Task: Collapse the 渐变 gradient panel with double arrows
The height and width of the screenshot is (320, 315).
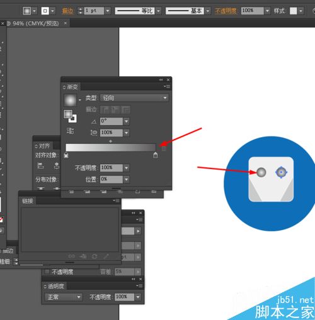Action: pyautogui.click(x=161, y=80)
